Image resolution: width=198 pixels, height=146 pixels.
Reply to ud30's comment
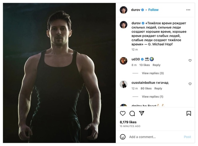[x=156, y=65]
